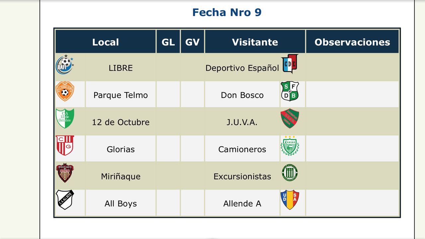425x239 pixels.
Task: Click the Observaciones column header
Action: 352,42
